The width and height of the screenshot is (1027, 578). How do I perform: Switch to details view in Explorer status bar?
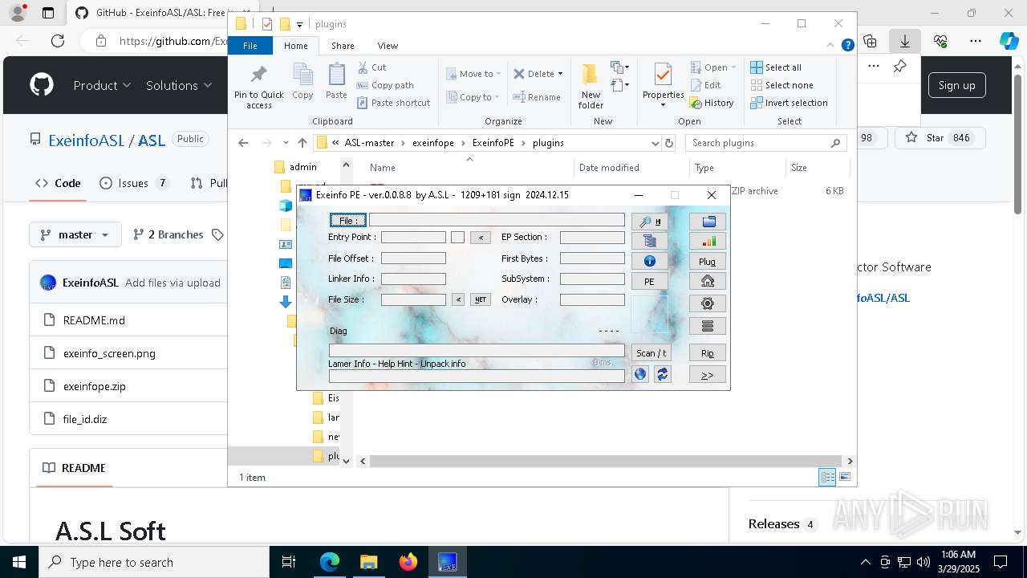coord(827,477)
